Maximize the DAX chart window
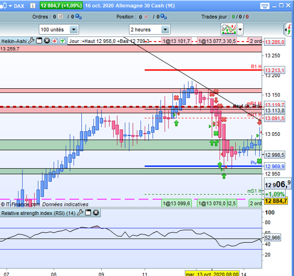The height and width of the screenshot is (276, 294). [281, 6]
